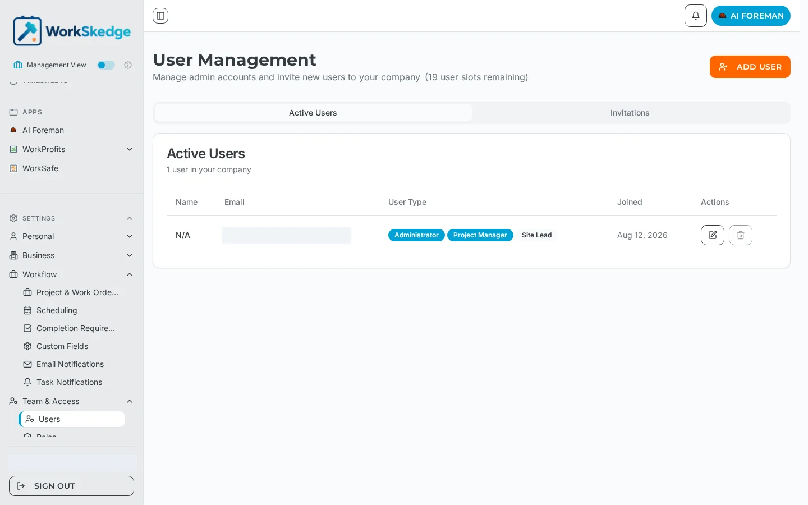Expand the Business settings chevron
Viewport: 808px width, 505px height.
pos(130,255)
